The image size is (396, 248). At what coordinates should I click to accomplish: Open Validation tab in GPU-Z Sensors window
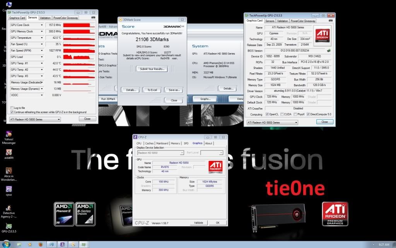tap(45, 18)
